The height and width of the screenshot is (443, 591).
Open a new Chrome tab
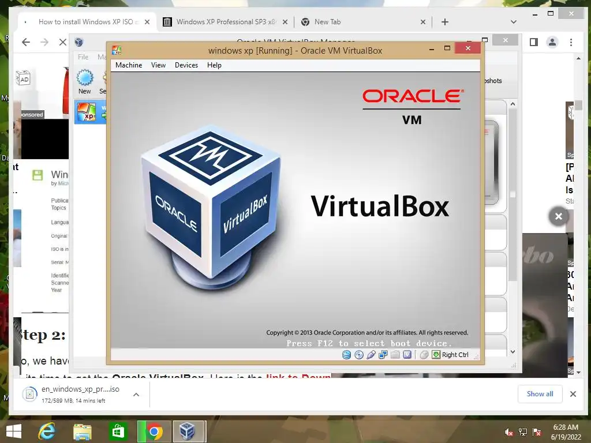445,22
